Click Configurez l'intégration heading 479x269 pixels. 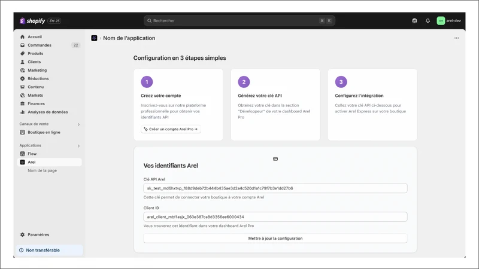pyautogui.click(x=359, y=96)
